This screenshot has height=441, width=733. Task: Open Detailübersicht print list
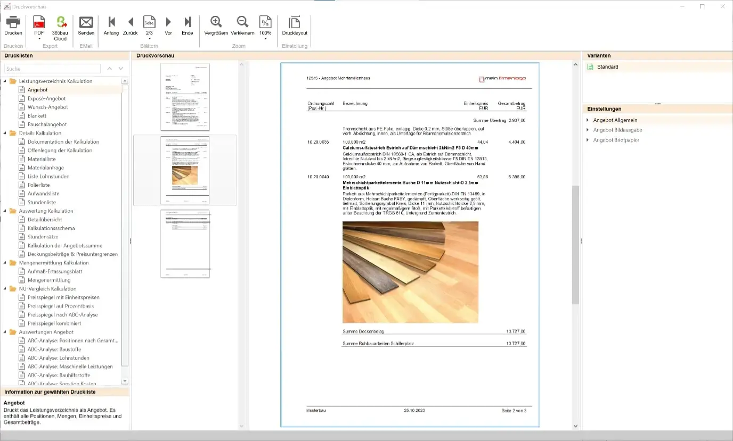[x=45, y=219]
